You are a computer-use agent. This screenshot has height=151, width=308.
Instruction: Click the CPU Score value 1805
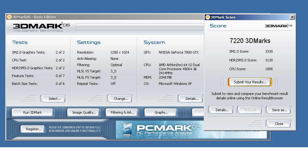click(x=269, y=69)
